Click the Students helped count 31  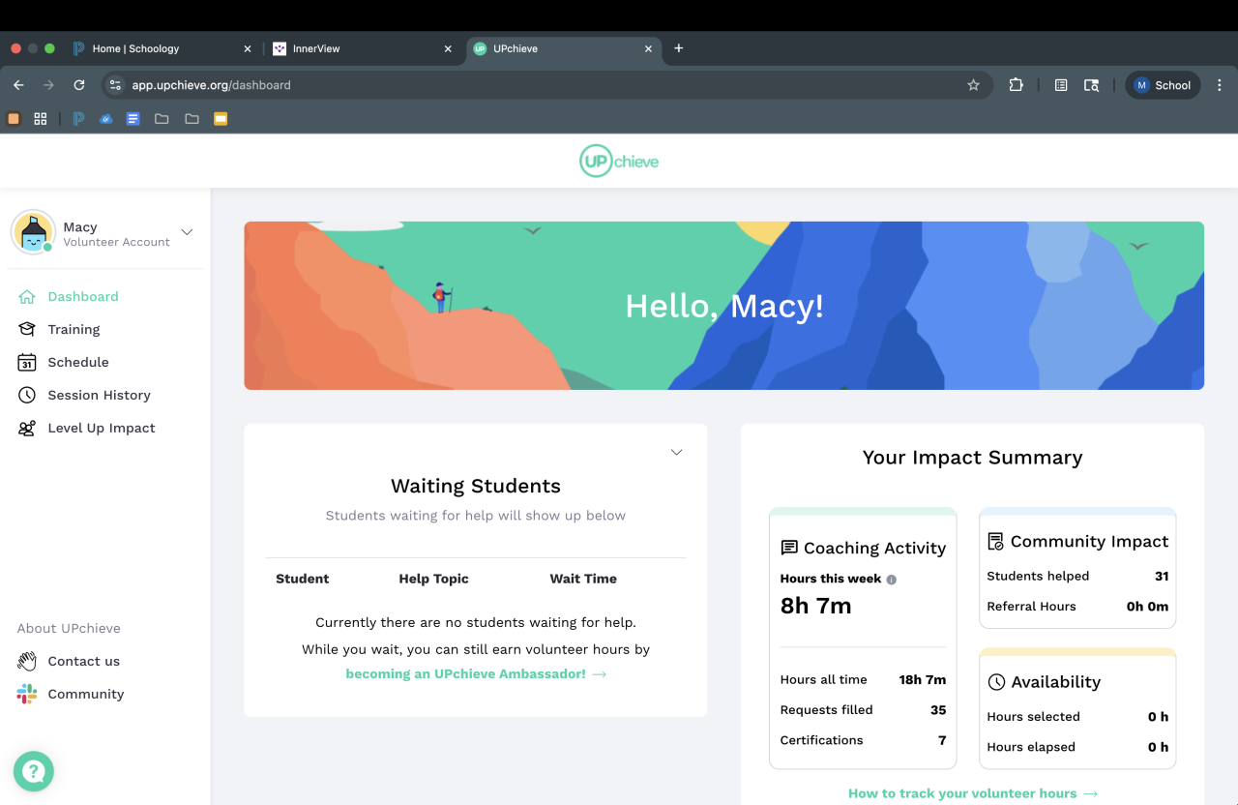click(x=1162, y=577)
